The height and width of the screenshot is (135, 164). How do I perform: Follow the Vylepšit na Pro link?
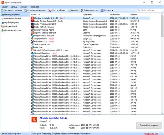tap(151, 134)
